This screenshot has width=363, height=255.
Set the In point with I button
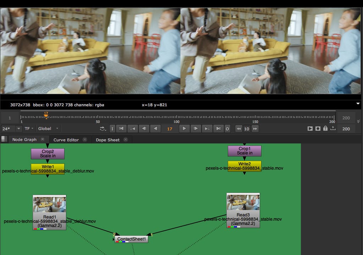coord(112,129)
